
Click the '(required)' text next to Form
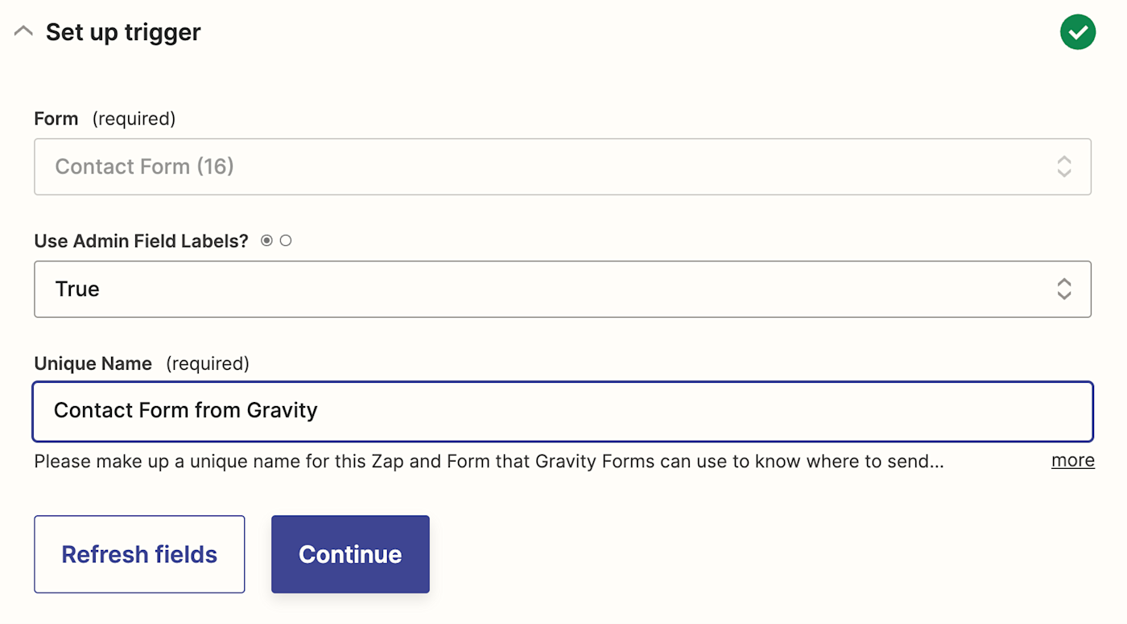point(134,119)
